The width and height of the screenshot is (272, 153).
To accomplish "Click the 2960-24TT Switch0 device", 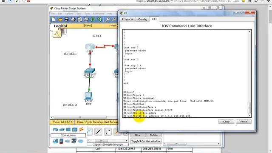I will [90, 71].
